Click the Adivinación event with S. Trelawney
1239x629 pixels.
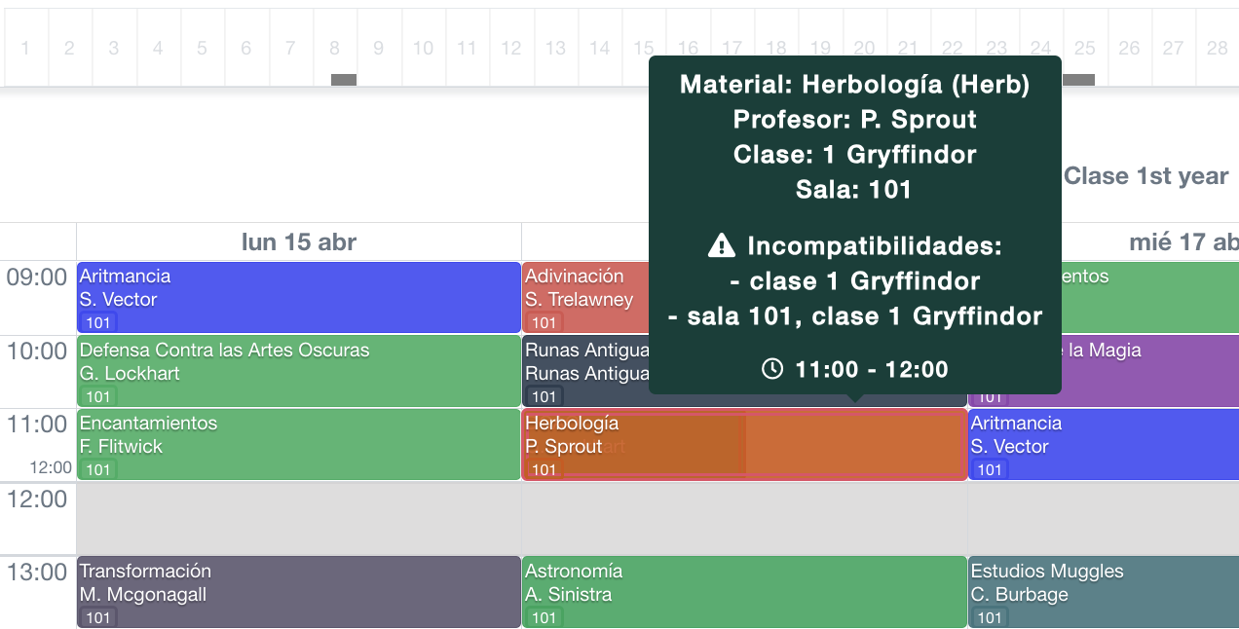[x=575, y=286]
